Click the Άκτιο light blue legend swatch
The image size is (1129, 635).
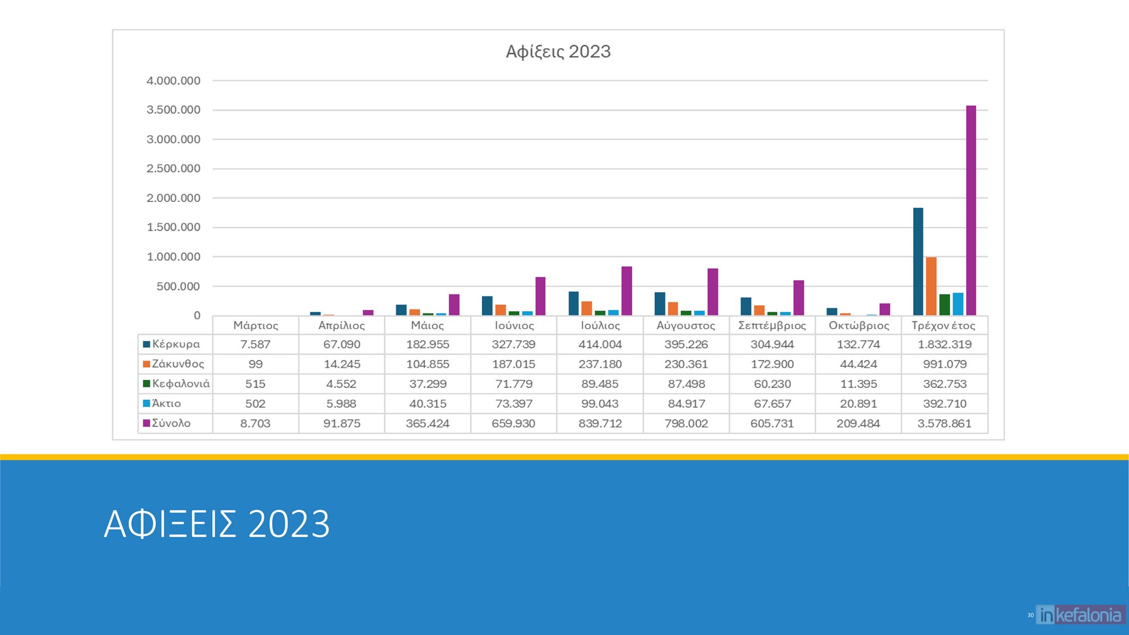(146, 403)
